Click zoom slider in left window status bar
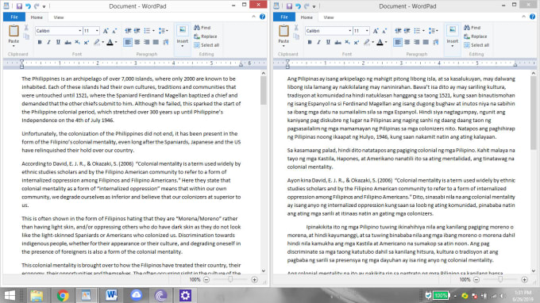Screen dimensions: 540x303 click(x=230, y=280)
